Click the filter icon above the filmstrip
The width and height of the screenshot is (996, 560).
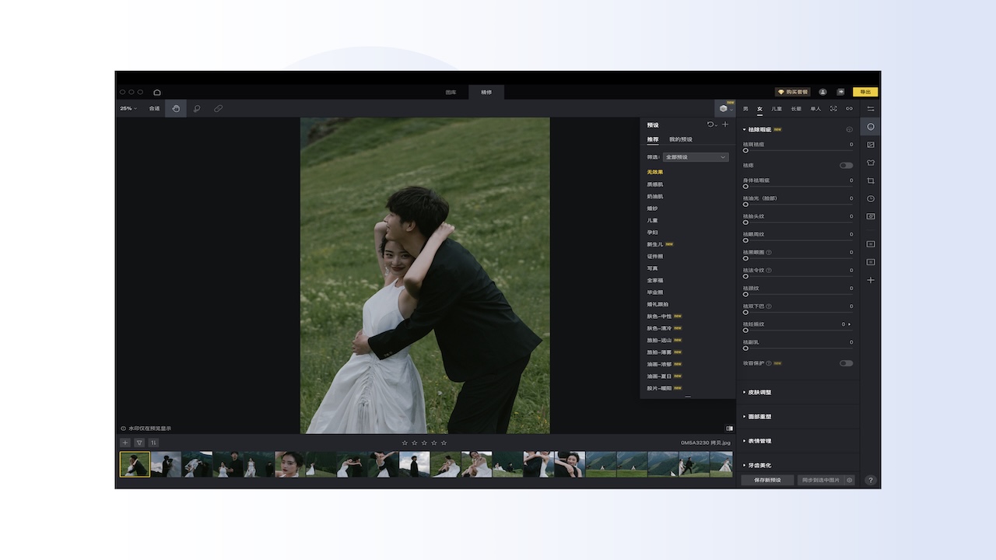pyautogui.click(x=139, y=443)
